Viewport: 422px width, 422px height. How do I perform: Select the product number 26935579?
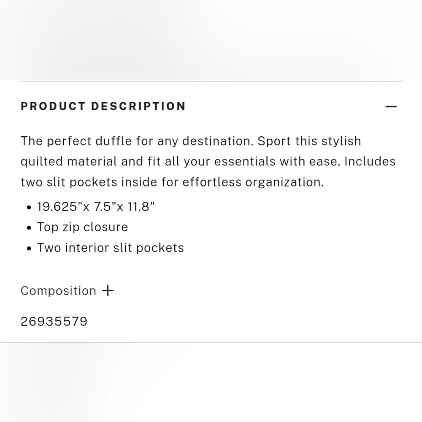point(54,321)
